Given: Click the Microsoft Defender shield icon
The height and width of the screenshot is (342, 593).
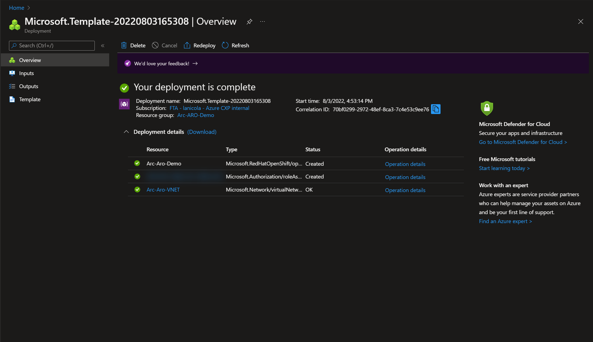Looking at the screenshot, I should [487, 108].
